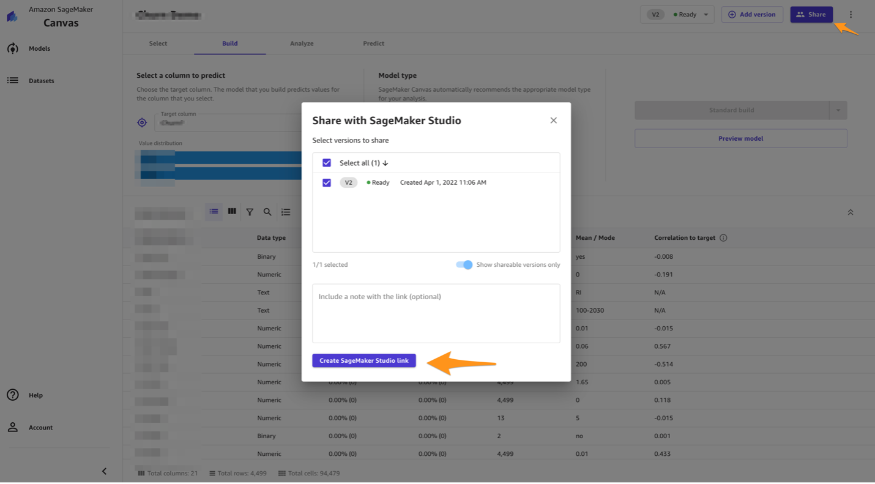Collapse the data table with double chevron
The width and height of the screenshot is (875, 484).
click(851, 212)
